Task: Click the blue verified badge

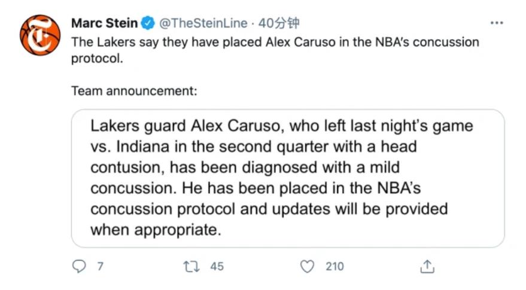Action: pos(148,23)
